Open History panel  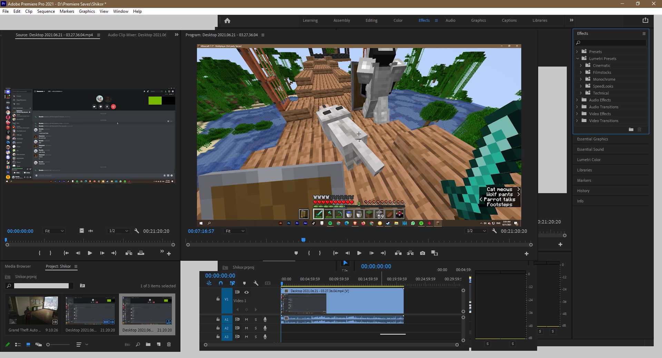tap(583, 191)
